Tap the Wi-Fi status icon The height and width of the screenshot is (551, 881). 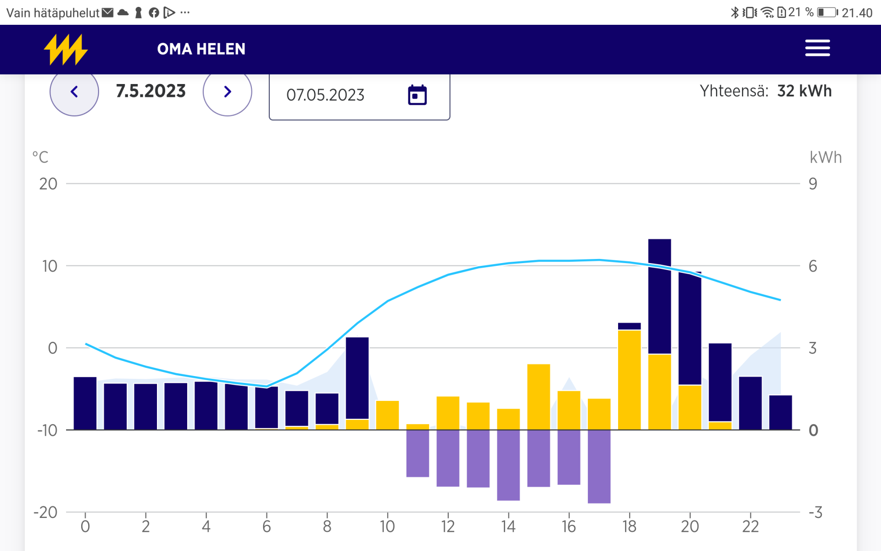pyautogui.click(x=767, y=12)
